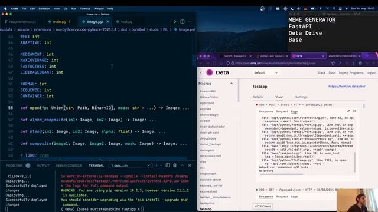This screenshot has width=378, height=212.
Task: Click the vertical scrollbar of the log output
Action: (355, 162)
